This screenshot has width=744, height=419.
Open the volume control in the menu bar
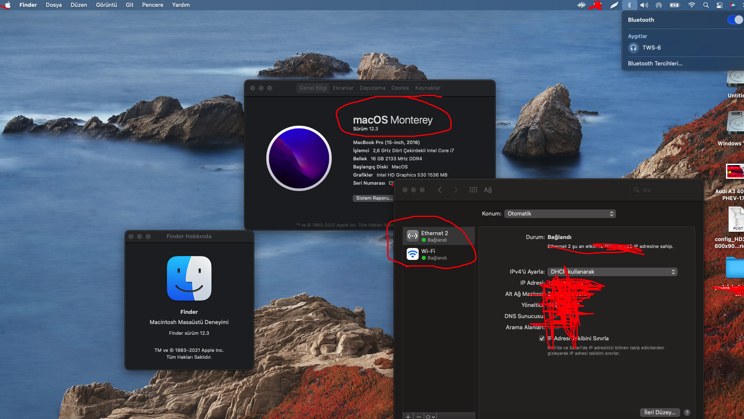pyautogui.click(x=644, y=5)
